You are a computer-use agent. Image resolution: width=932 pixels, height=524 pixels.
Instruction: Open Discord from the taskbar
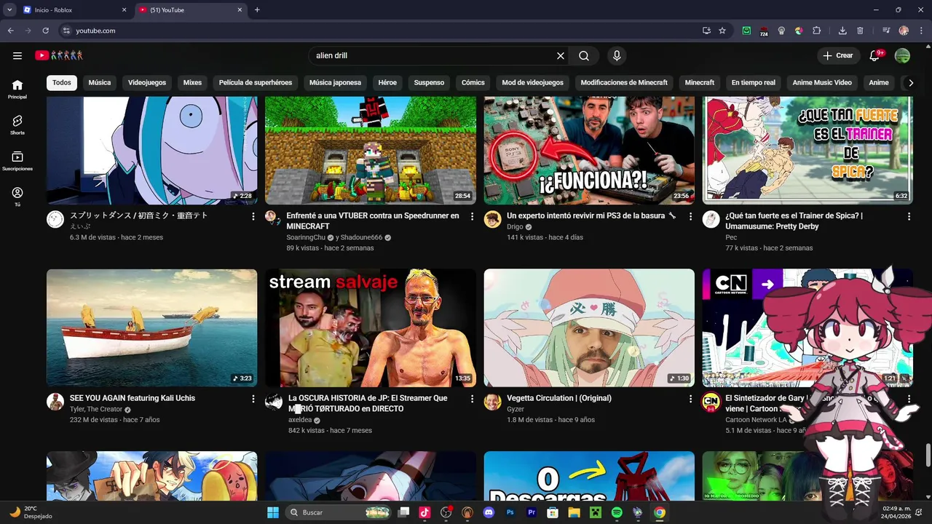(x=489, y=512)
